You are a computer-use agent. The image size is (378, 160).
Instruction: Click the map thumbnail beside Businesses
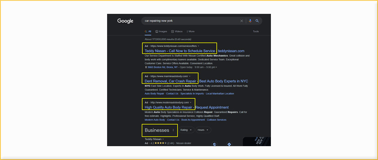tap(257, 142)
